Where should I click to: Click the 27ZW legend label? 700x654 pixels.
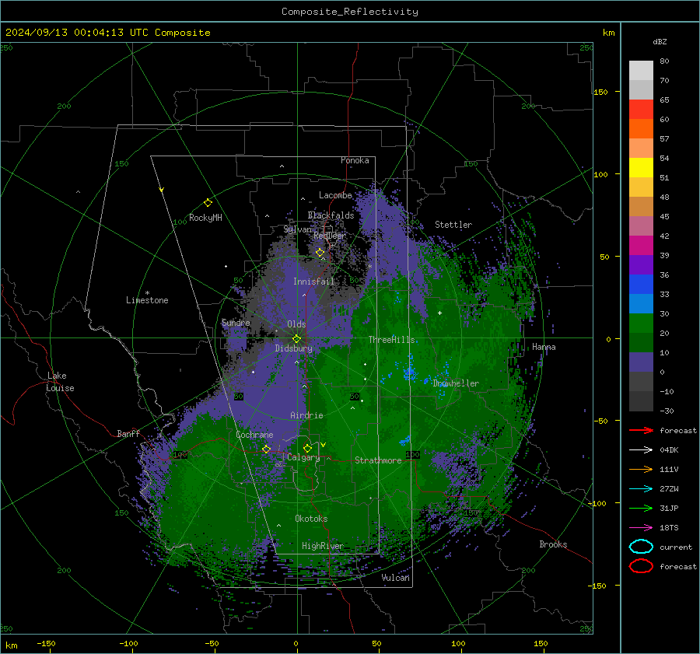coord(669,489)
